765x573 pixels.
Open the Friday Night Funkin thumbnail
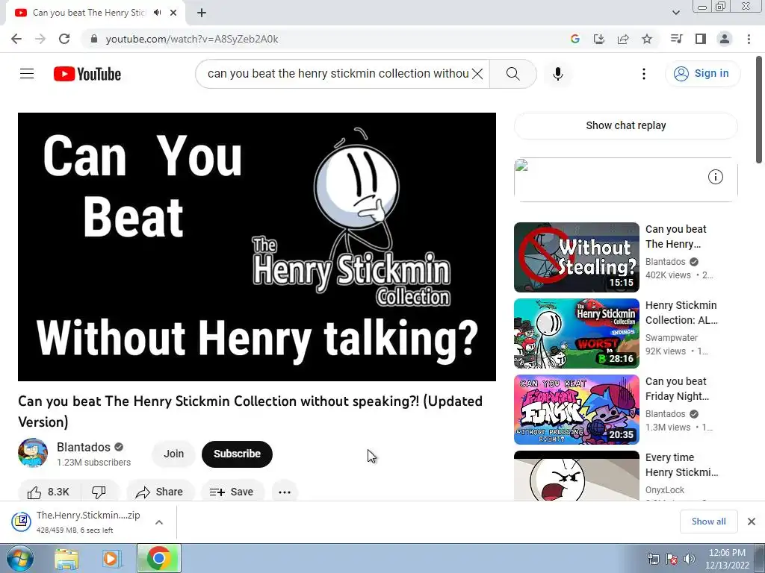click(x=576, y=410)
